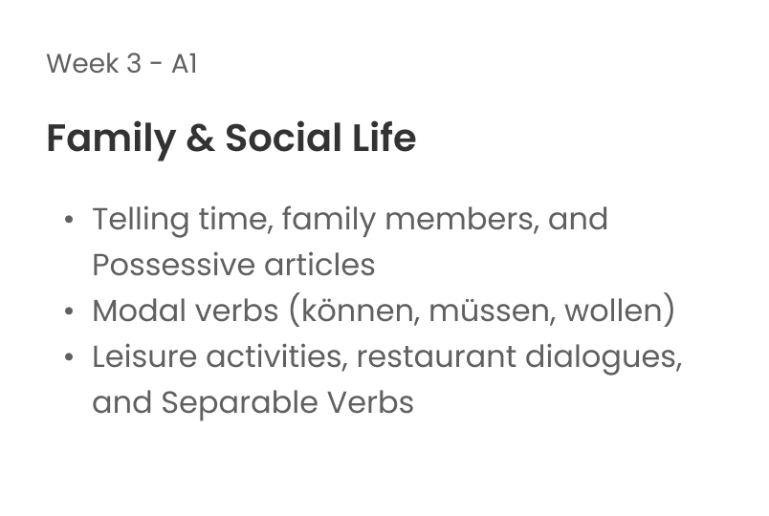Select the "Possessive articles" text line
The image size is (769, 516).
pos(233,265)
